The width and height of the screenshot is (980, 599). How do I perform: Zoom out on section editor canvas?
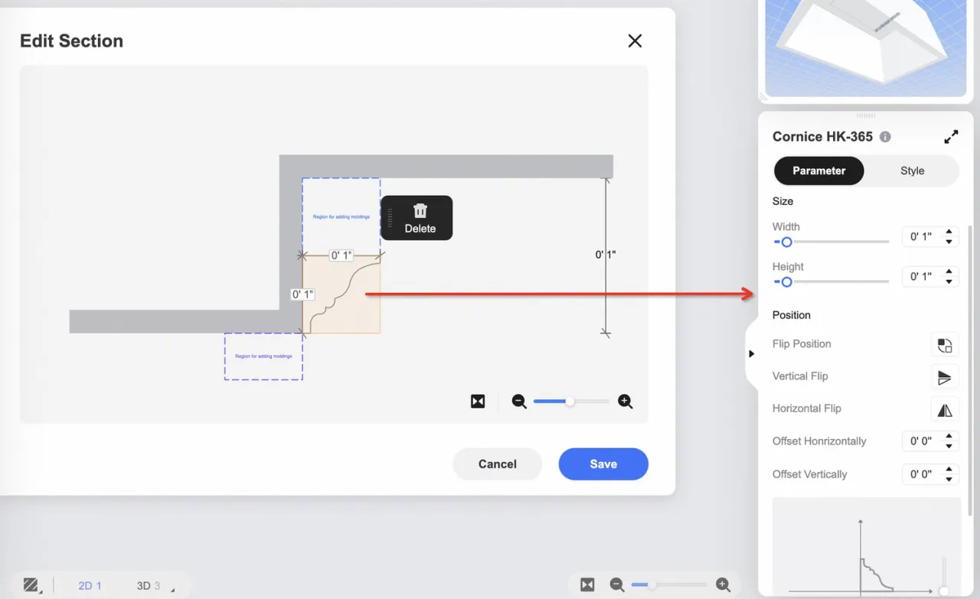519,402
